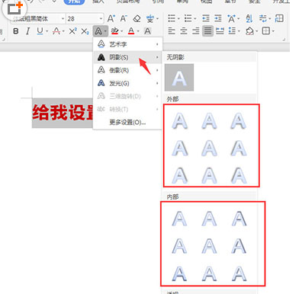Open the 倒影(R) reflection submenu
Screen dimensions: 299x294
tap(127, 70)
